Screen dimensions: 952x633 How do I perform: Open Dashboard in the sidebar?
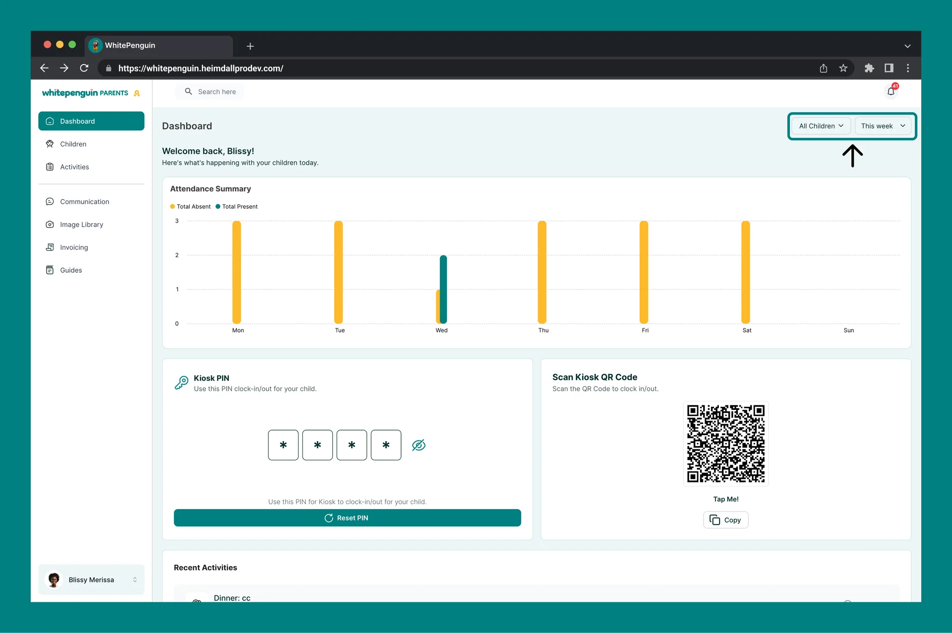point(91,121)
